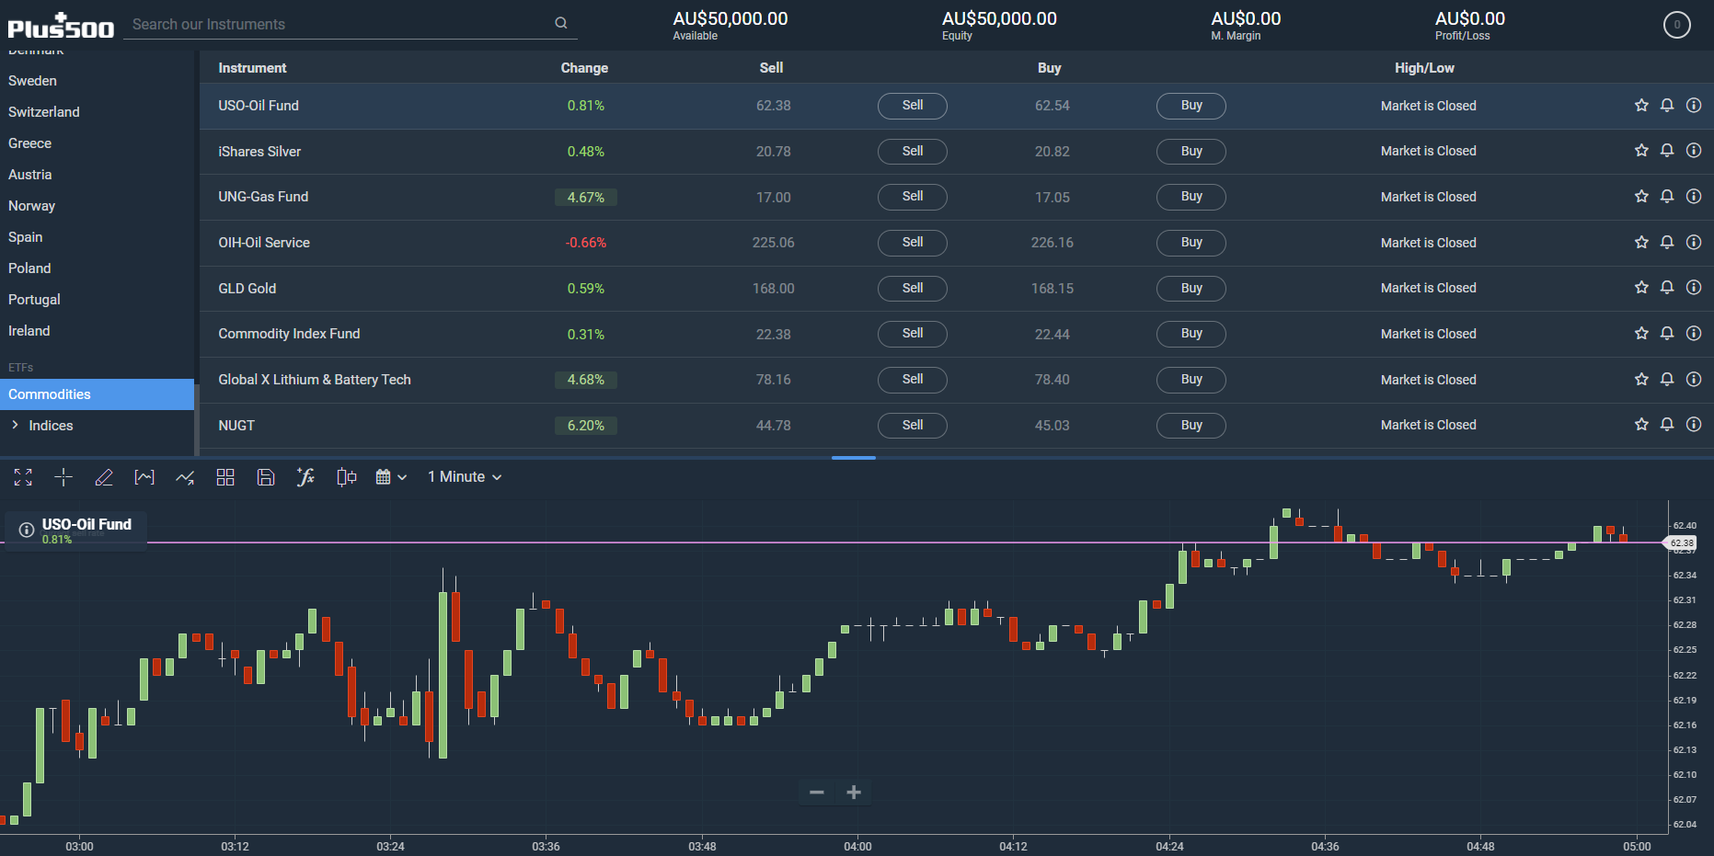Open info icon for USO-Oil Fund row
The height and width of the screenshot is (856, 1714).
1694,106
